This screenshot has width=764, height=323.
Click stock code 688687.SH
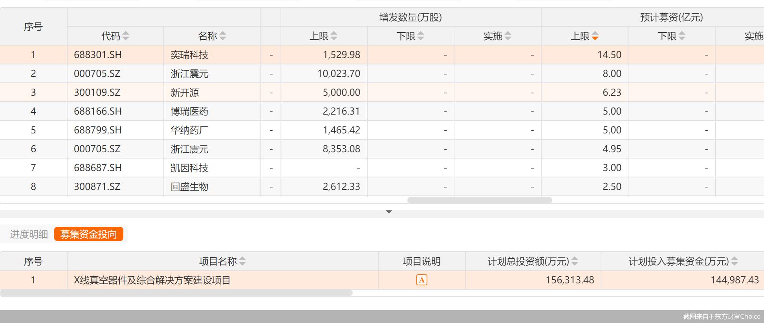[x=98, y=168]
